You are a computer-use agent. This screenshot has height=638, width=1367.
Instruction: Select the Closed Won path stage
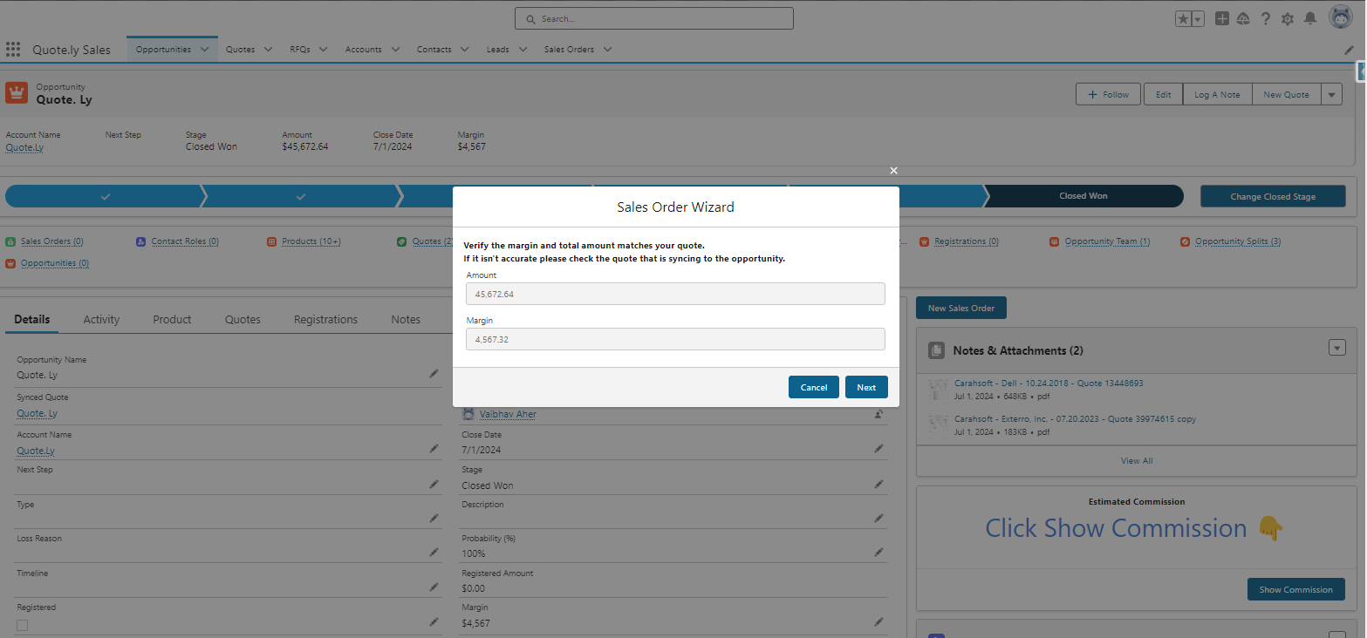click(x=1083, y=196)
